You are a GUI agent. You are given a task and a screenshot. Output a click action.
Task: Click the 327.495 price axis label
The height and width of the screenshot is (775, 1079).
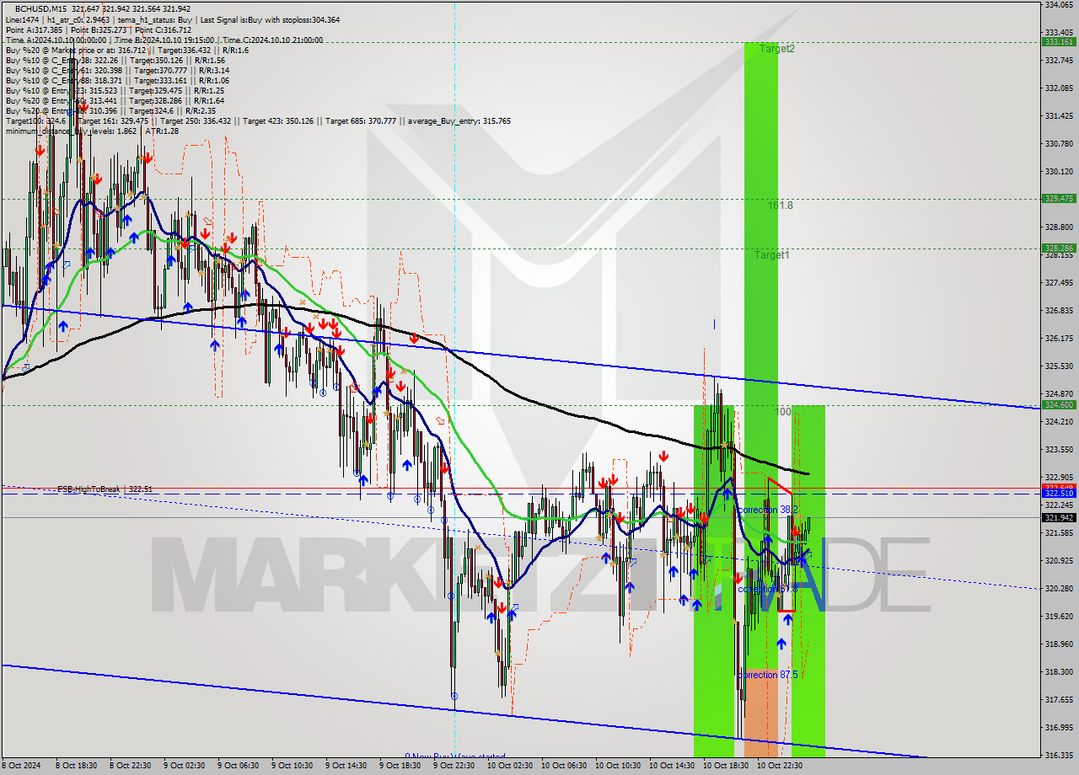[1059, 282]
